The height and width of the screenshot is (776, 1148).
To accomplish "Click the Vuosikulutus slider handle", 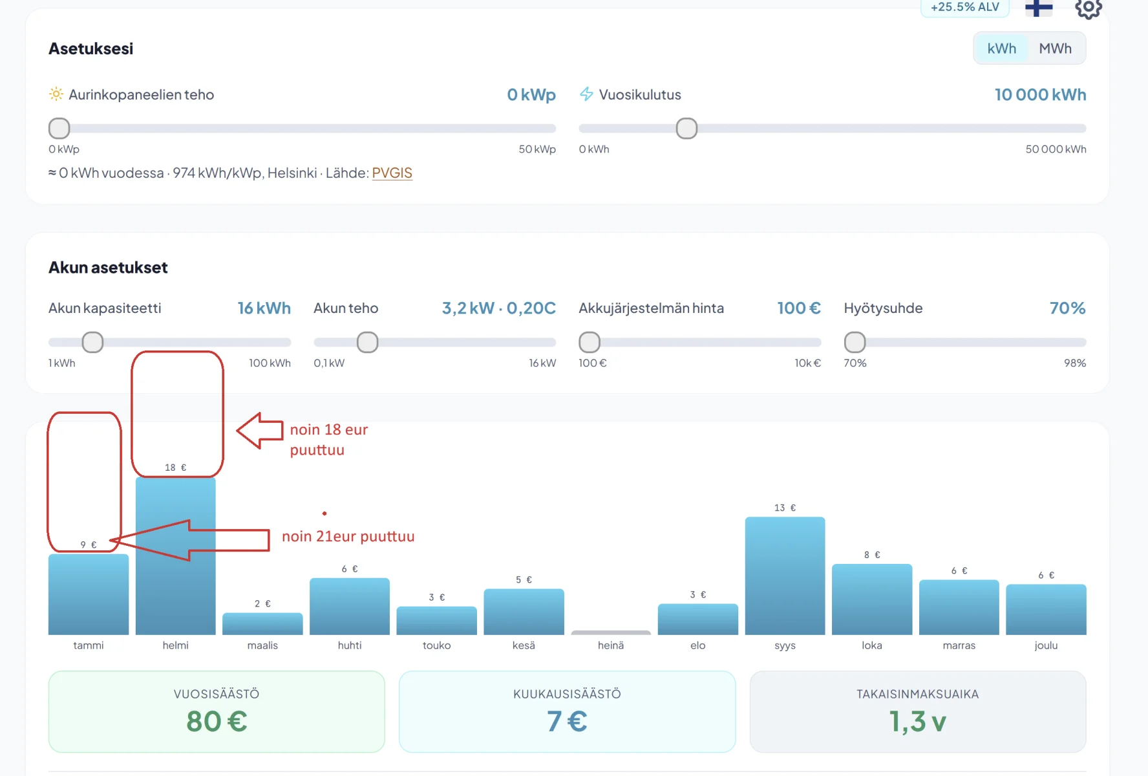I will click(686, 129).
